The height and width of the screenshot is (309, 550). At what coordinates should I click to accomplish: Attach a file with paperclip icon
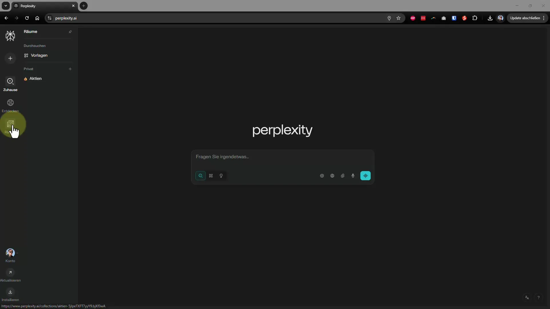coord(343,176)
